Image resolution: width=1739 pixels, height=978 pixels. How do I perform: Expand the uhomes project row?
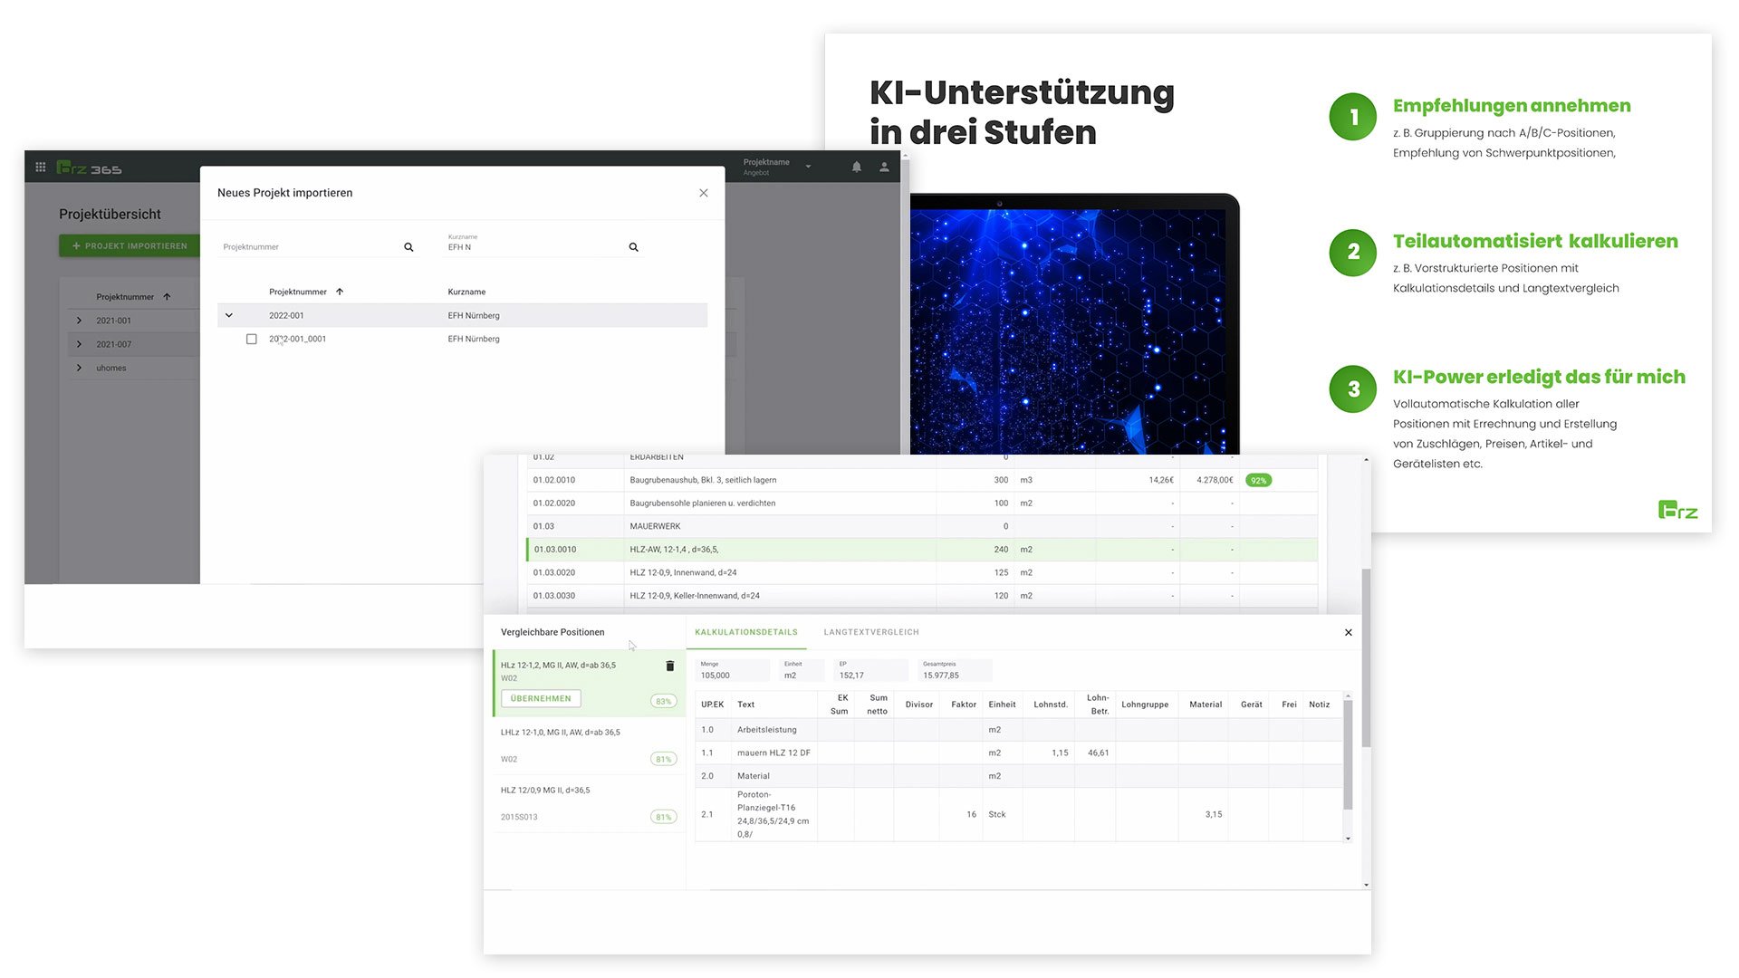[80, 368]
